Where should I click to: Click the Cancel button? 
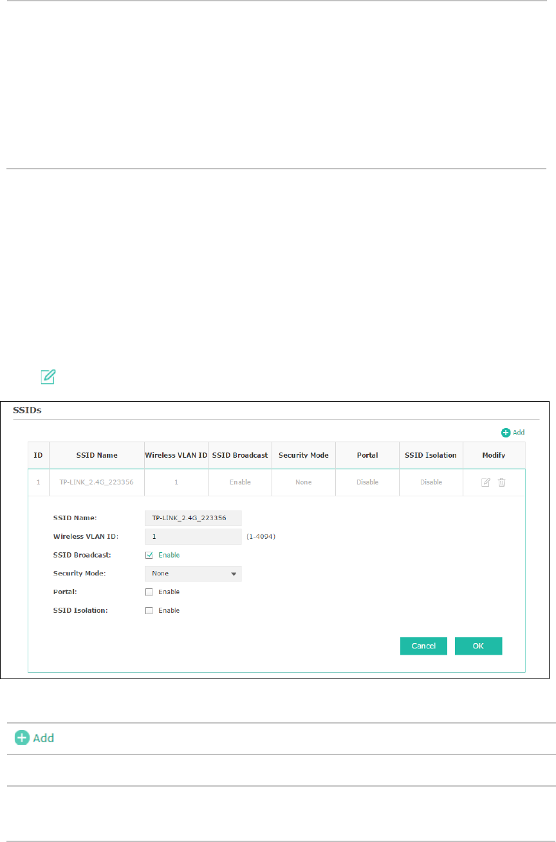click(423, 646)
